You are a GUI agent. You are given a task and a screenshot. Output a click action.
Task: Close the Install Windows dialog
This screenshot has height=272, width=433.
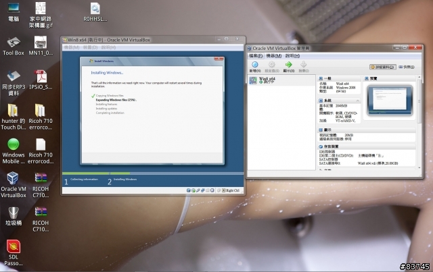[x=219, y=59]
